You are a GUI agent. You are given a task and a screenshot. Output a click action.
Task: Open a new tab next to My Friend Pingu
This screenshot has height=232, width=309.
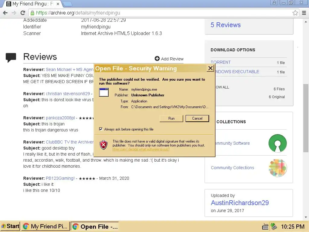(x=68, y=4)
